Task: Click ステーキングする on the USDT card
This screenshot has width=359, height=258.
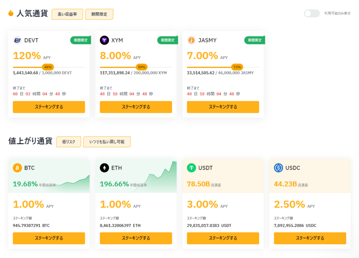Action: [x=223, y=238]
